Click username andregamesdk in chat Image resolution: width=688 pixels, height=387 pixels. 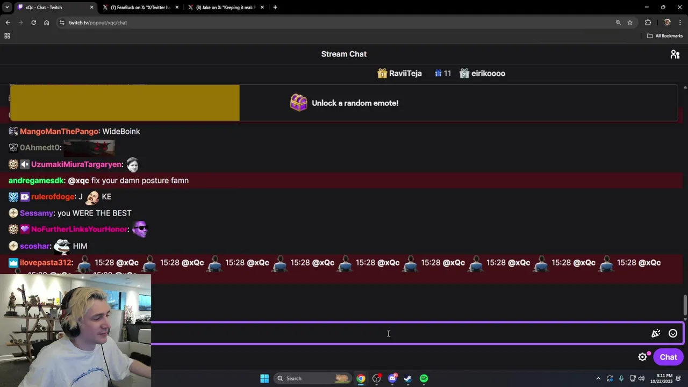click(x=36, y=181)
